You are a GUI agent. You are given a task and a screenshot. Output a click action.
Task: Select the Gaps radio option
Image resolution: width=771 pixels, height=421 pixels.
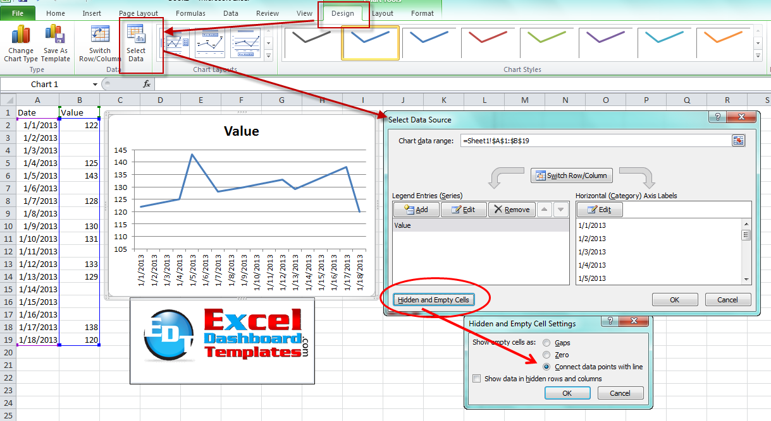(546, 343)
